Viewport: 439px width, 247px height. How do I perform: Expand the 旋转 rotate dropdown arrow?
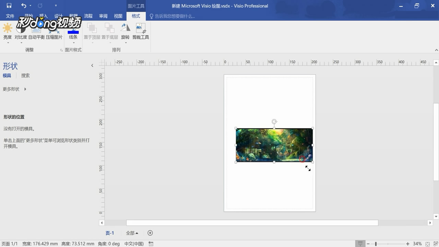tap(125, 43)
